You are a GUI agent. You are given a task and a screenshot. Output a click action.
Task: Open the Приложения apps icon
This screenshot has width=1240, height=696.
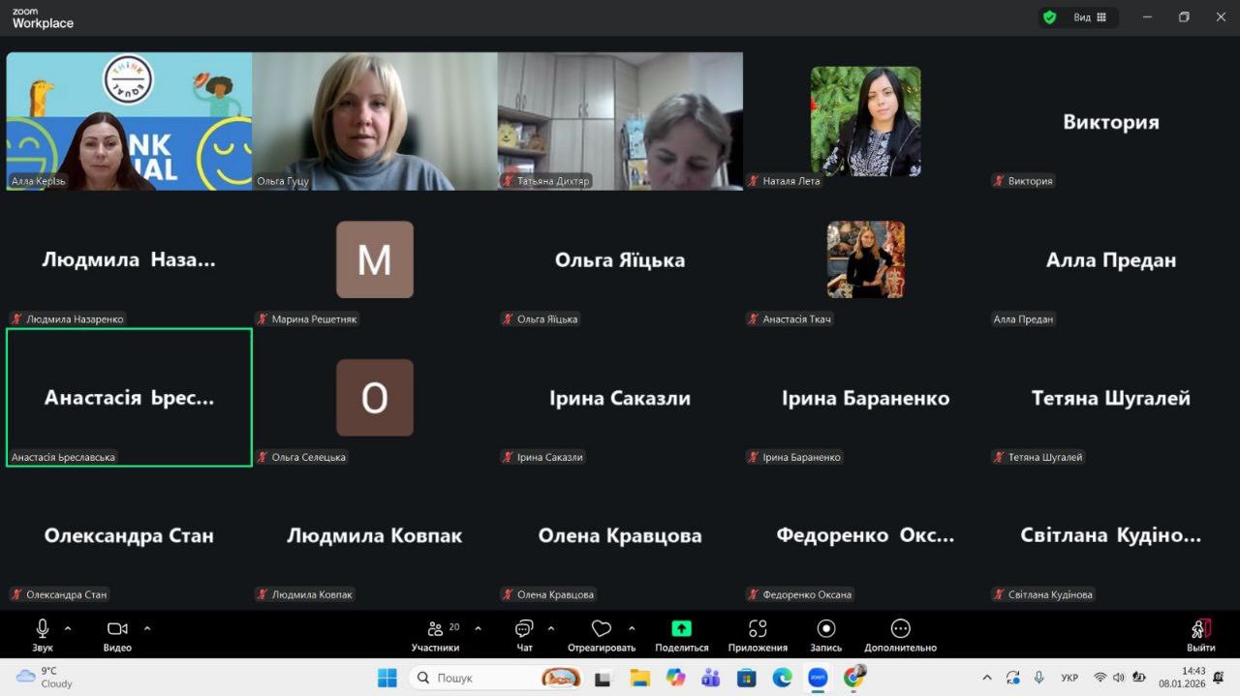pos(758,629)
